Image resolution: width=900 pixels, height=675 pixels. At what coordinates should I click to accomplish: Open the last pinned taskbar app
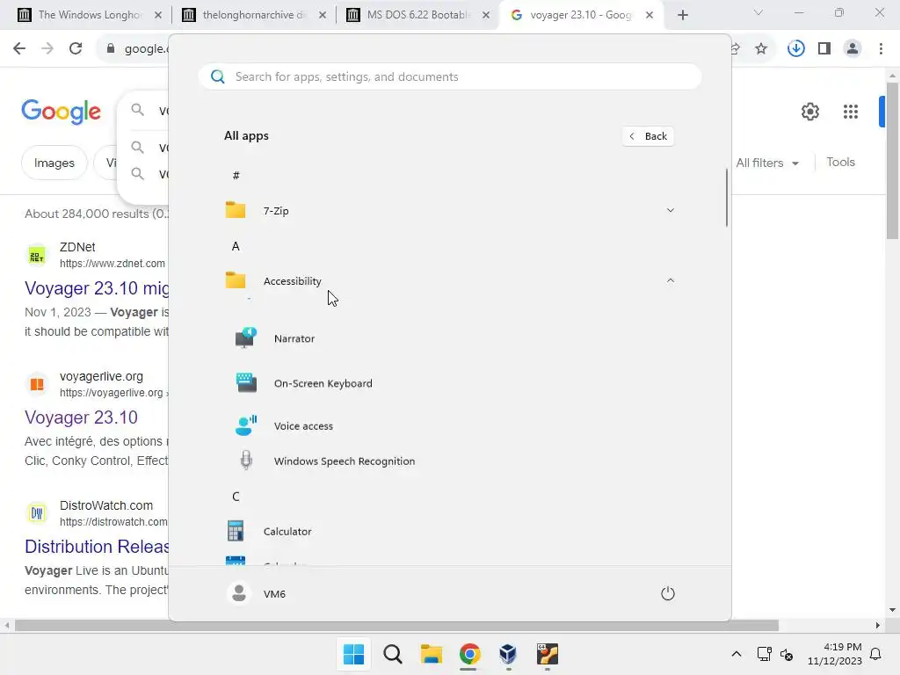[x=547, y=654]
